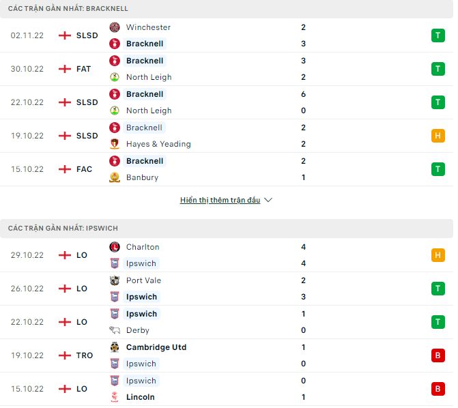This screenshot has height=408, width=458.
Task: Click the Derby ram logo icon
Action: (x=115, y=330)
